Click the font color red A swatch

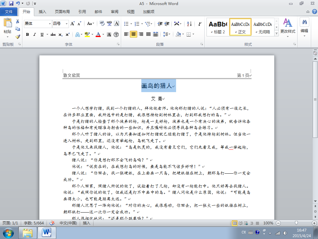[98, 35]
